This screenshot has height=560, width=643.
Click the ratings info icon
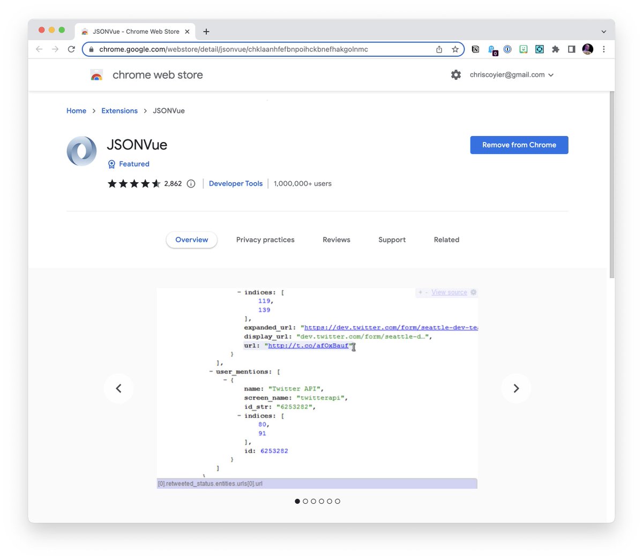pos(191,183)
